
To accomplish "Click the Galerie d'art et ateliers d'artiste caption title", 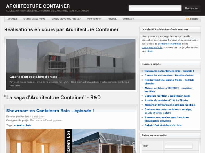I will point(33,77).
